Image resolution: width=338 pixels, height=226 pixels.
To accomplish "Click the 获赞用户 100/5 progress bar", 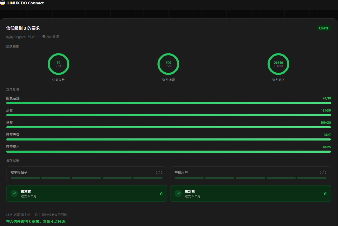I will [x=169, y=152].
